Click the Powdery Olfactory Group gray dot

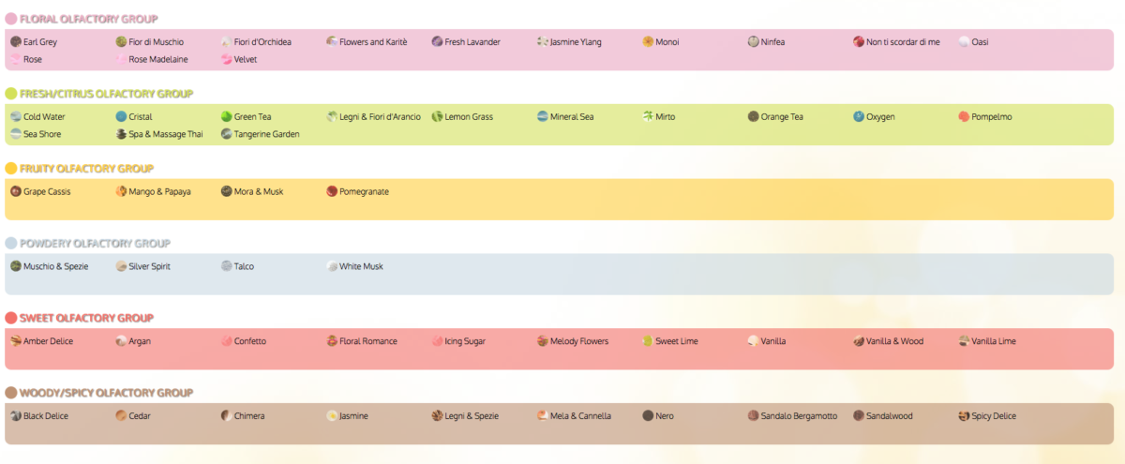11,244
